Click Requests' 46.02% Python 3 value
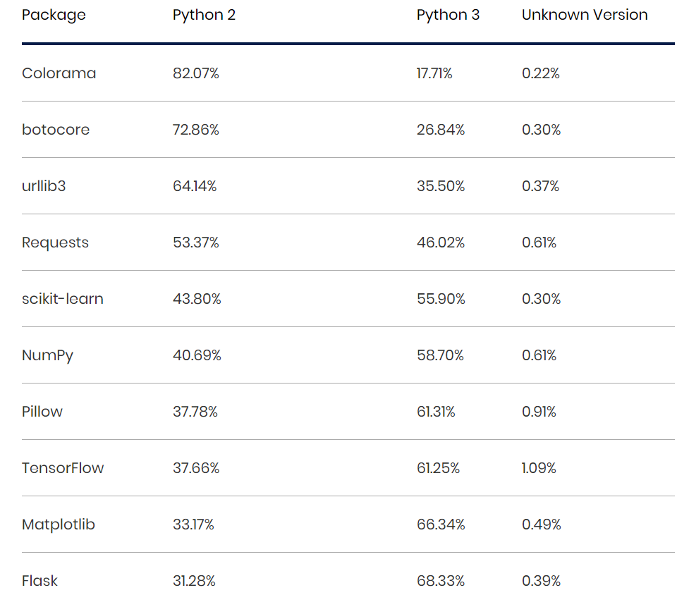 [x=441, y=243]
